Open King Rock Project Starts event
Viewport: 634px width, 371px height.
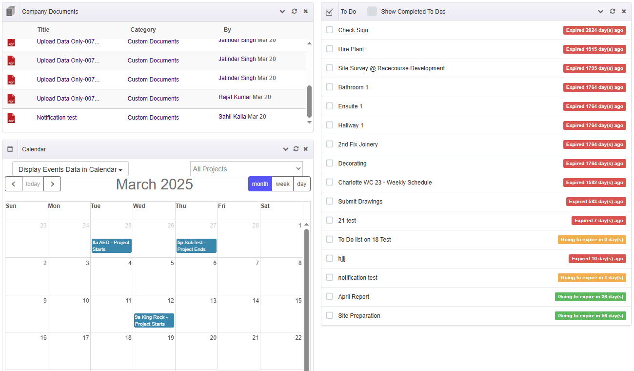tap(154, 320)
